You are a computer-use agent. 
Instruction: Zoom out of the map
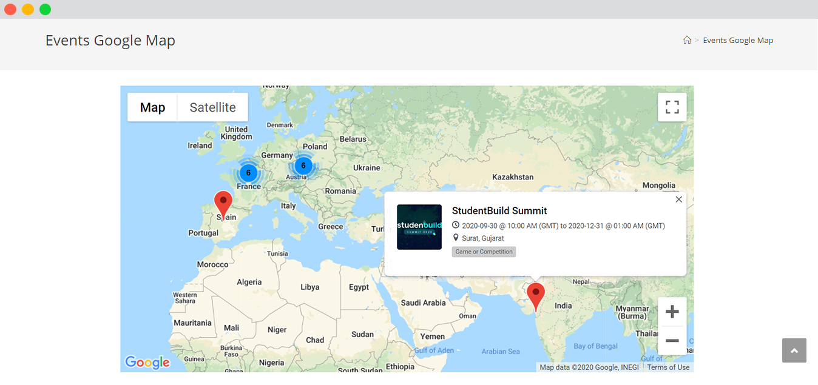tap(672, 341)
